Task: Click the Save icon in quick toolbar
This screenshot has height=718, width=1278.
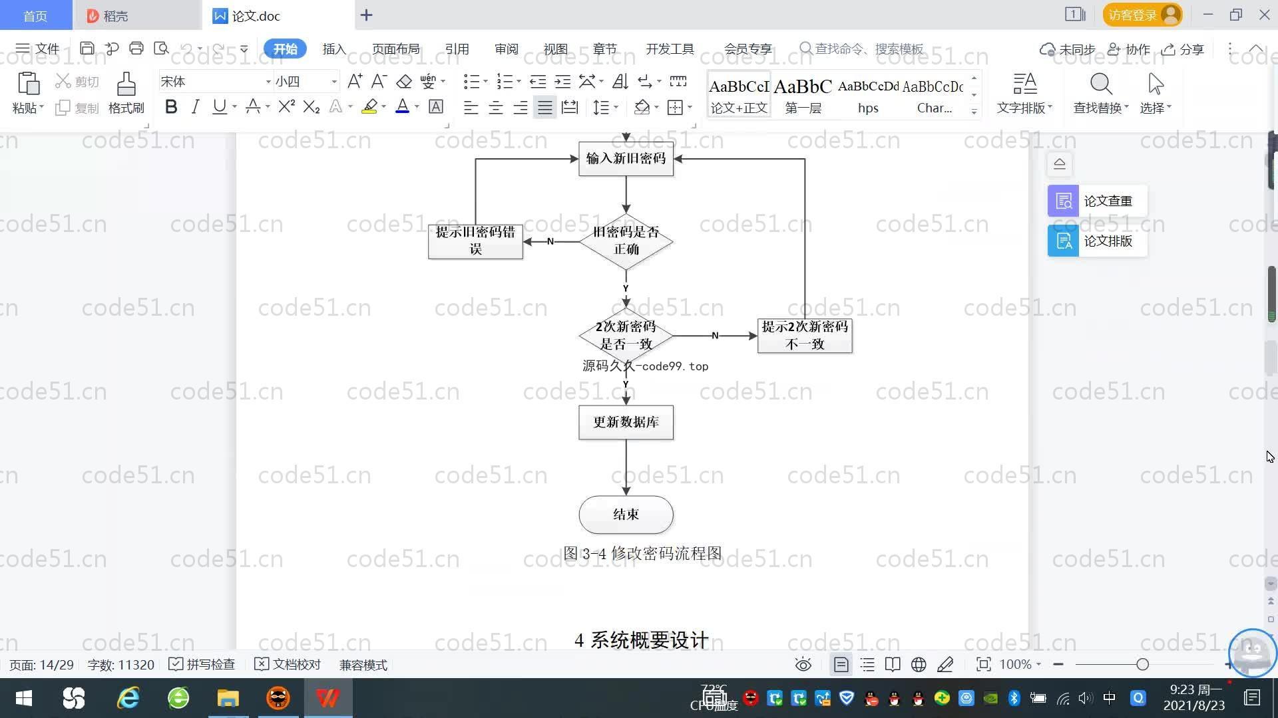Action: [87, 49]
